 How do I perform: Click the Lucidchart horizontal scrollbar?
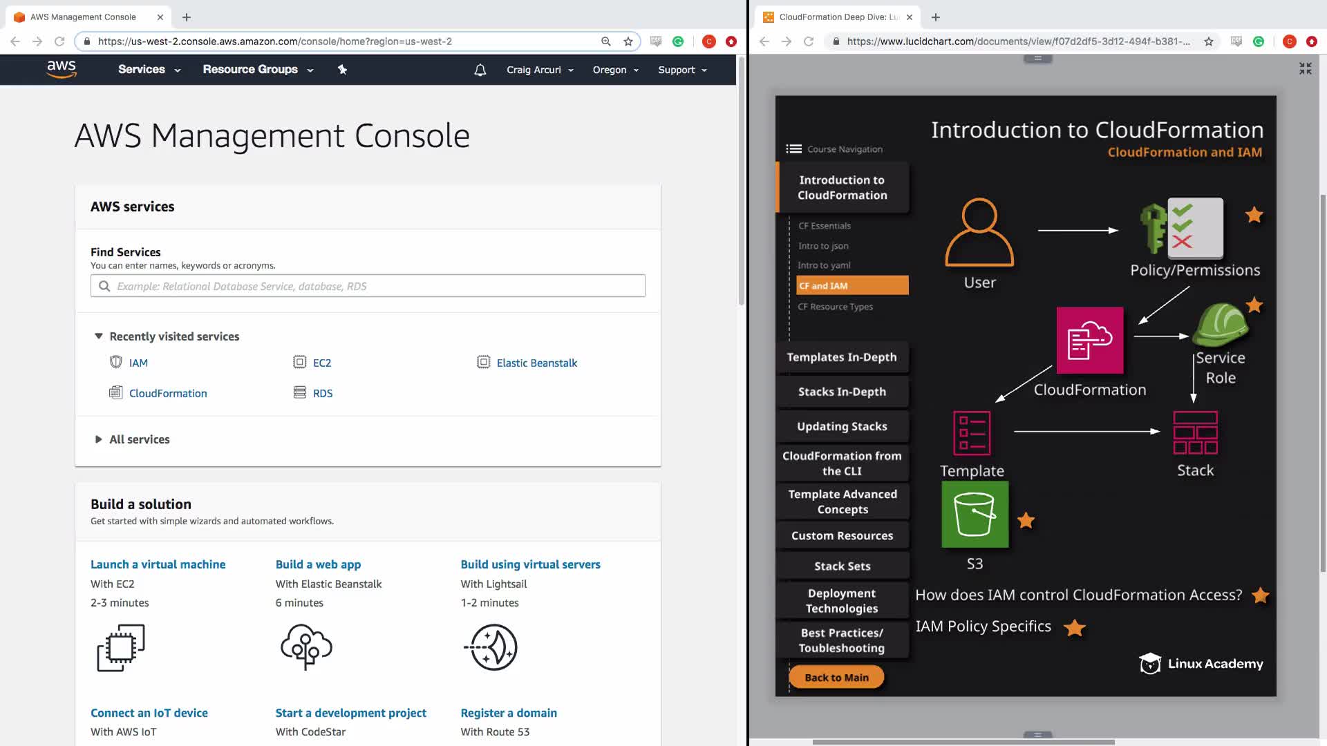pyautogui.click(x=963, y=742)
